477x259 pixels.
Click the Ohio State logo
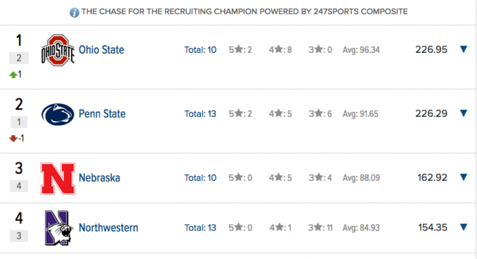58,50
